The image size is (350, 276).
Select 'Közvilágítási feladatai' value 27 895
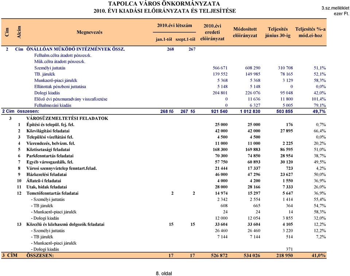coord(287,131)
